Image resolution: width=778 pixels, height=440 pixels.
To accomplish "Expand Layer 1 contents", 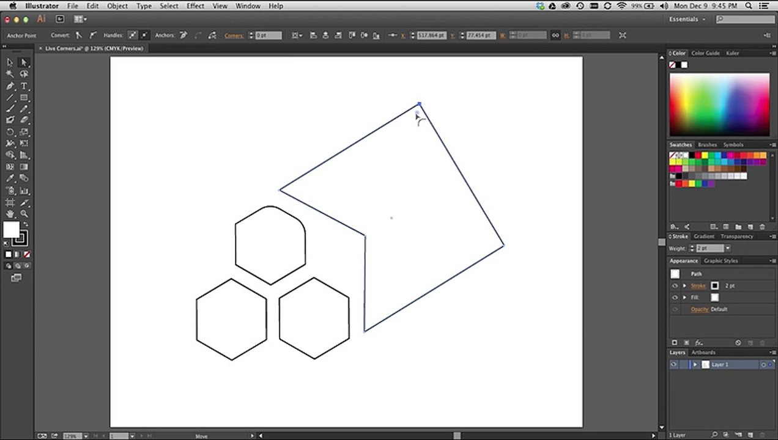I will click(x=695, y=365).
